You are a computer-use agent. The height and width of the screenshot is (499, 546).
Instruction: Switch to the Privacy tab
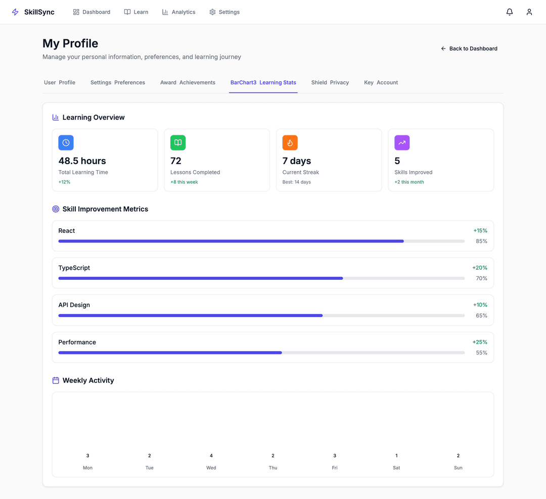point(330,82)
